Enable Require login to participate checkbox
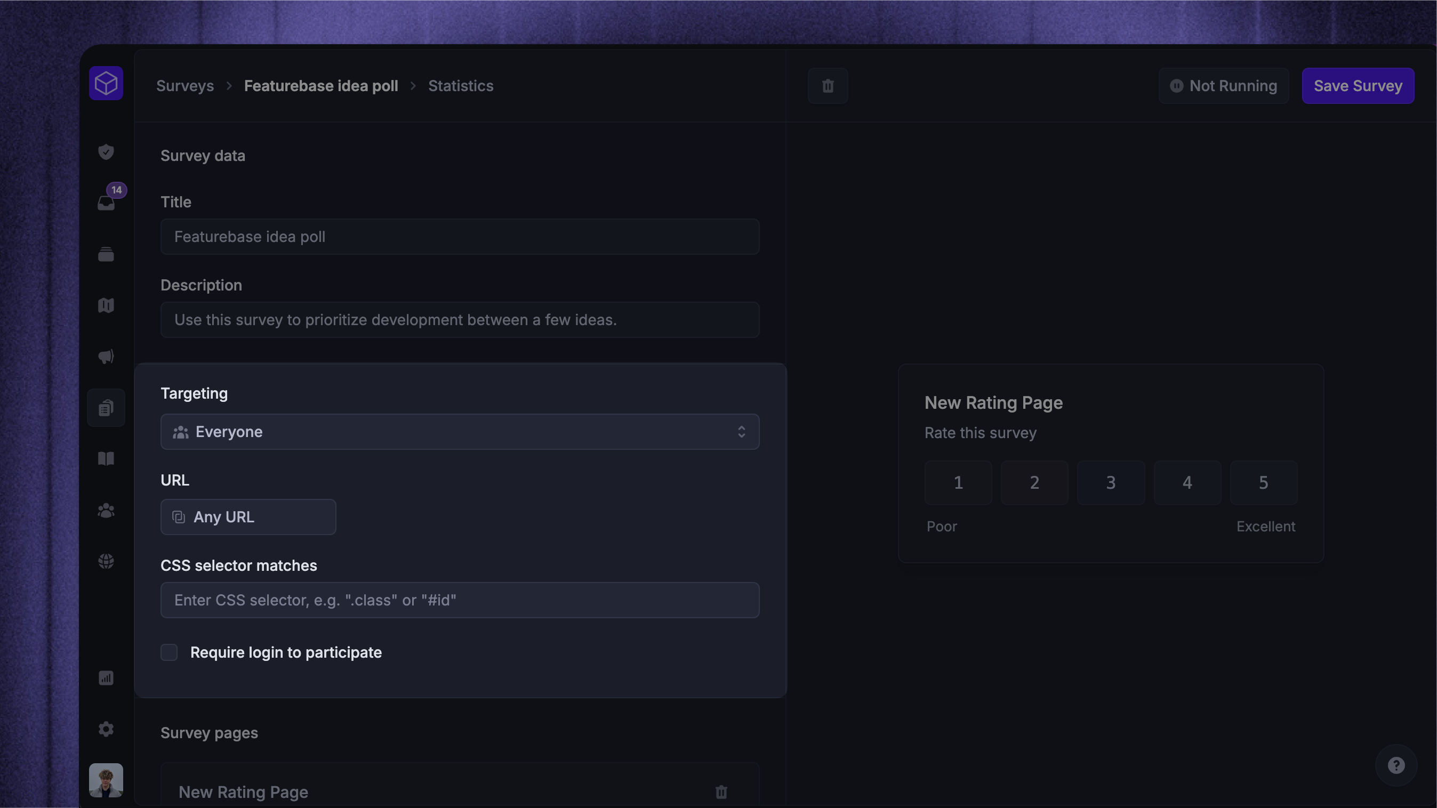The height and width of the screenshot is (808, 1437). tap(169, 652)
